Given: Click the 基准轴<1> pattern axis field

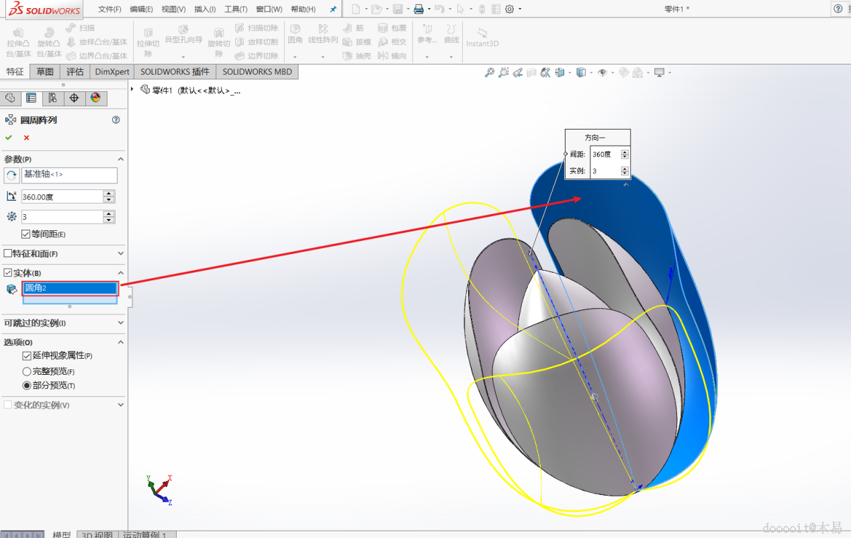Looking at the screenshot, I should click(x=70, y=175).
